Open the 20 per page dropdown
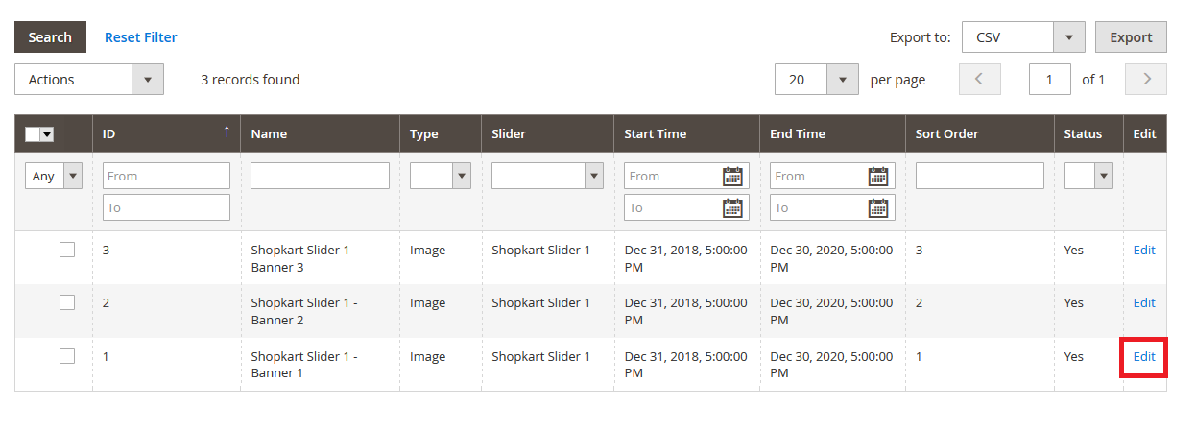 tap(816, 80)
